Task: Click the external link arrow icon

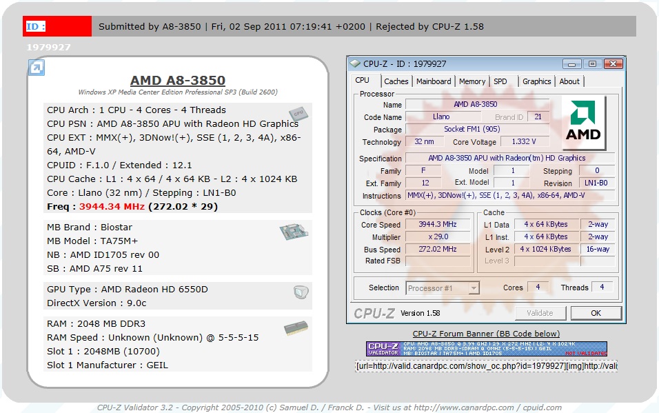Action: (x=37, y=67)
